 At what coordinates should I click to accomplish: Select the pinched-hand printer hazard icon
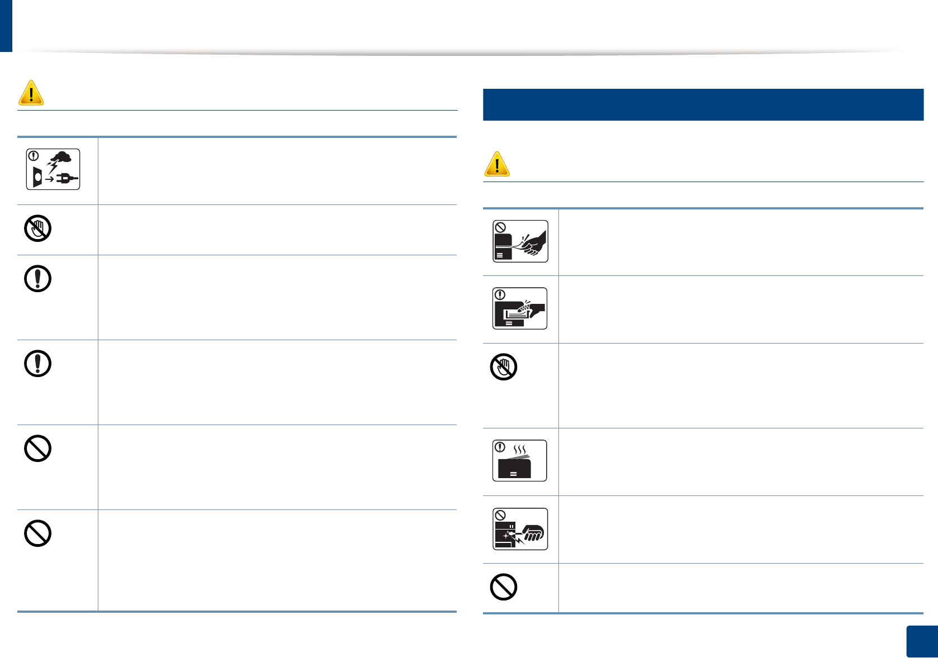(x=520, y=529)
